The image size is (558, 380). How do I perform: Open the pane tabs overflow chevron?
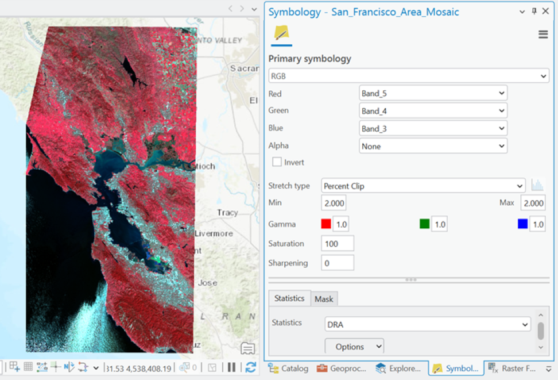click(x=549, y=369)
